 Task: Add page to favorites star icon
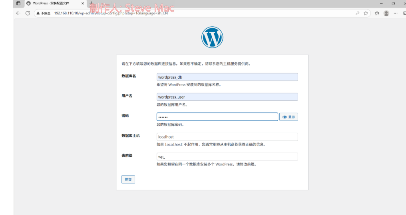point(366,13)
